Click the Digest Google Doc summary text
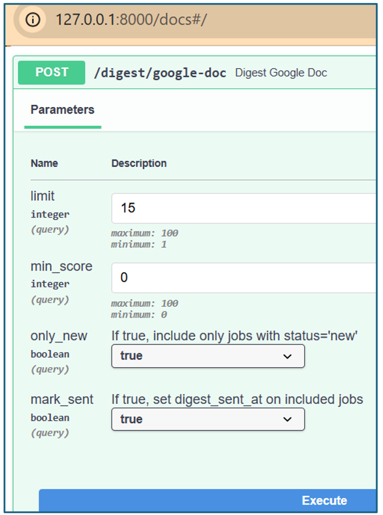This screenshot has height=515, width=383. [281, 73]
